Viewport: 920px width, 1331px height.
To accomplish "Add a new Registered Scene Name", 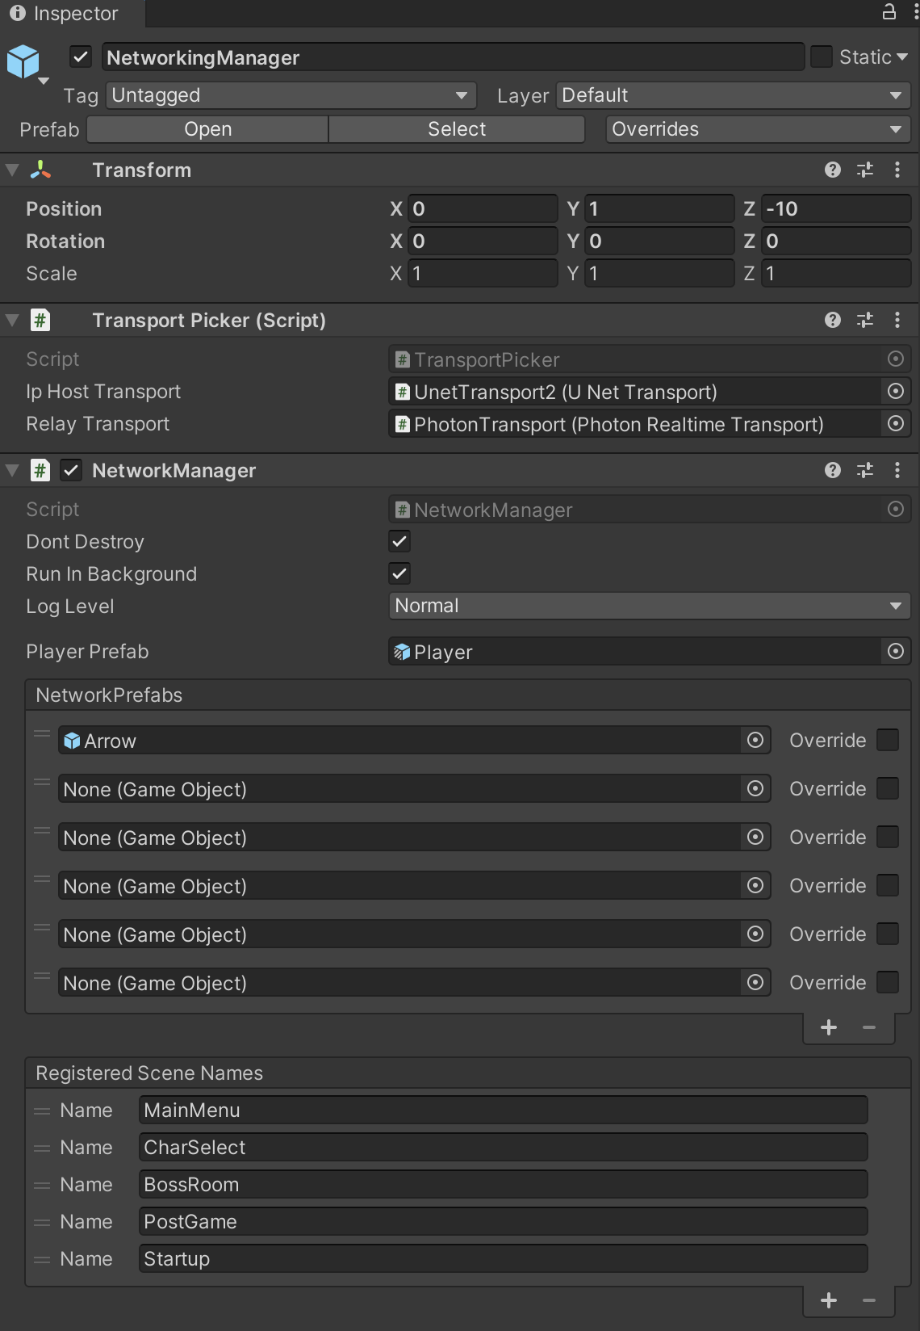I will 829,1300.
